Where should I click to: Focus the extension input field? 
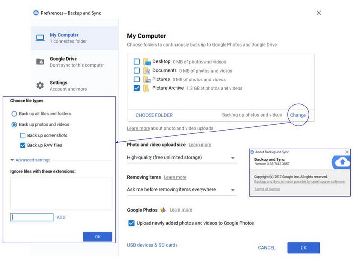pyautogui.click(x=32, y=217)
